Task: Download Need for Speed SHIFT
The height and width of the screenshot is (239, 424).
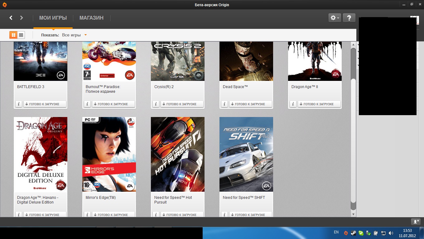Action: point(250,214)
